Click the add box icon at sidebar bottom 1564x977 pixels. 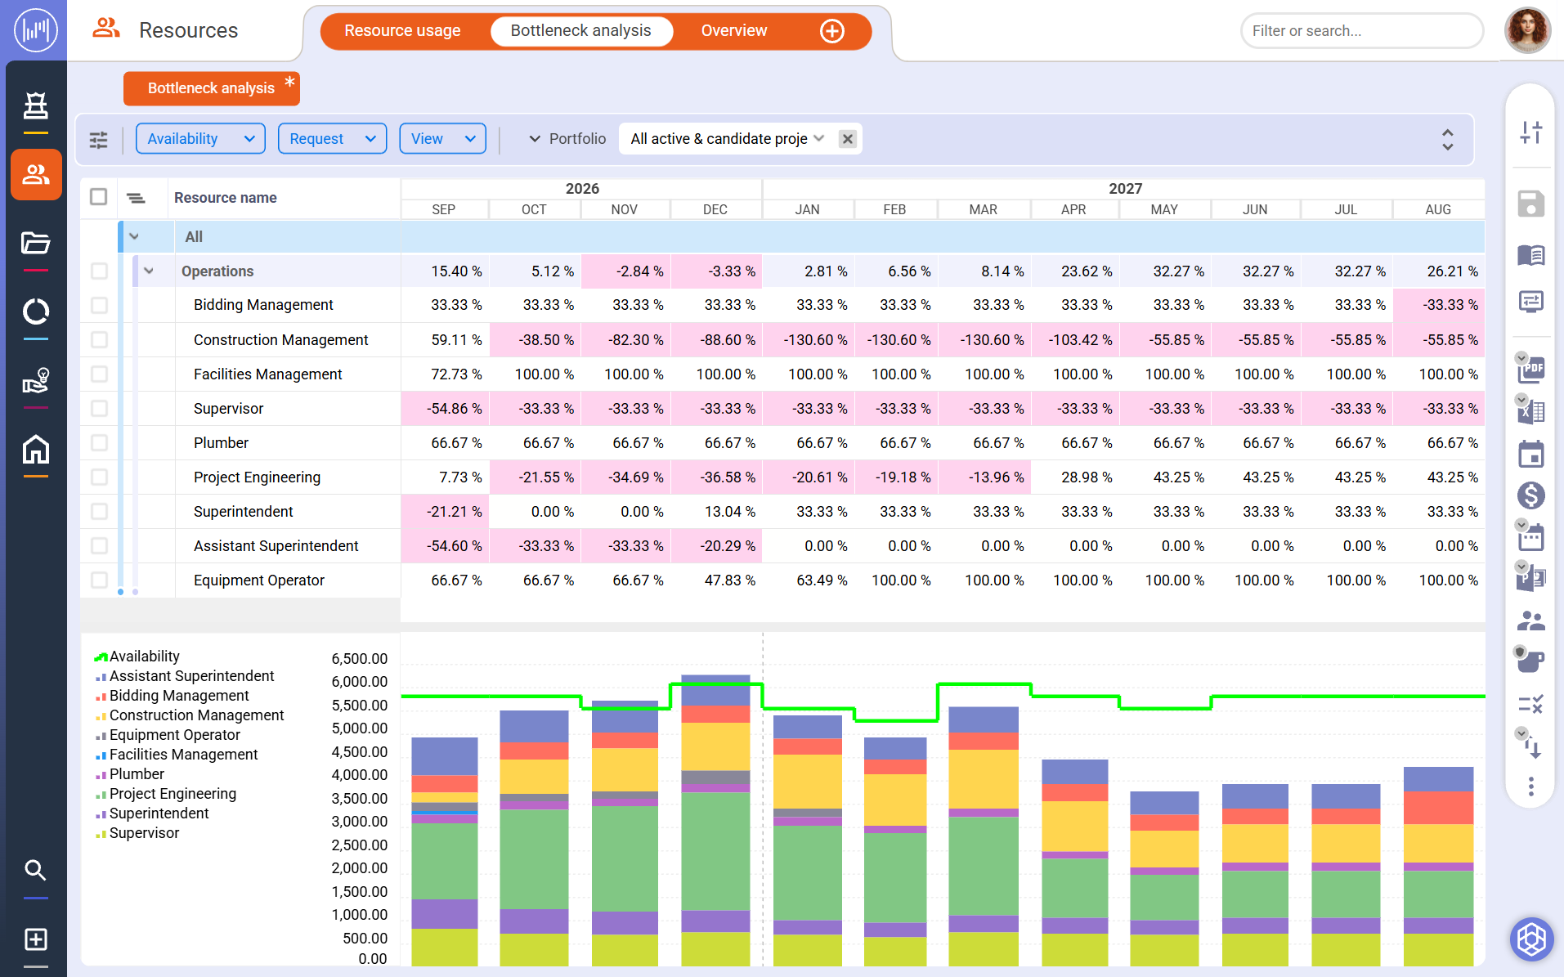click(35, 939)
